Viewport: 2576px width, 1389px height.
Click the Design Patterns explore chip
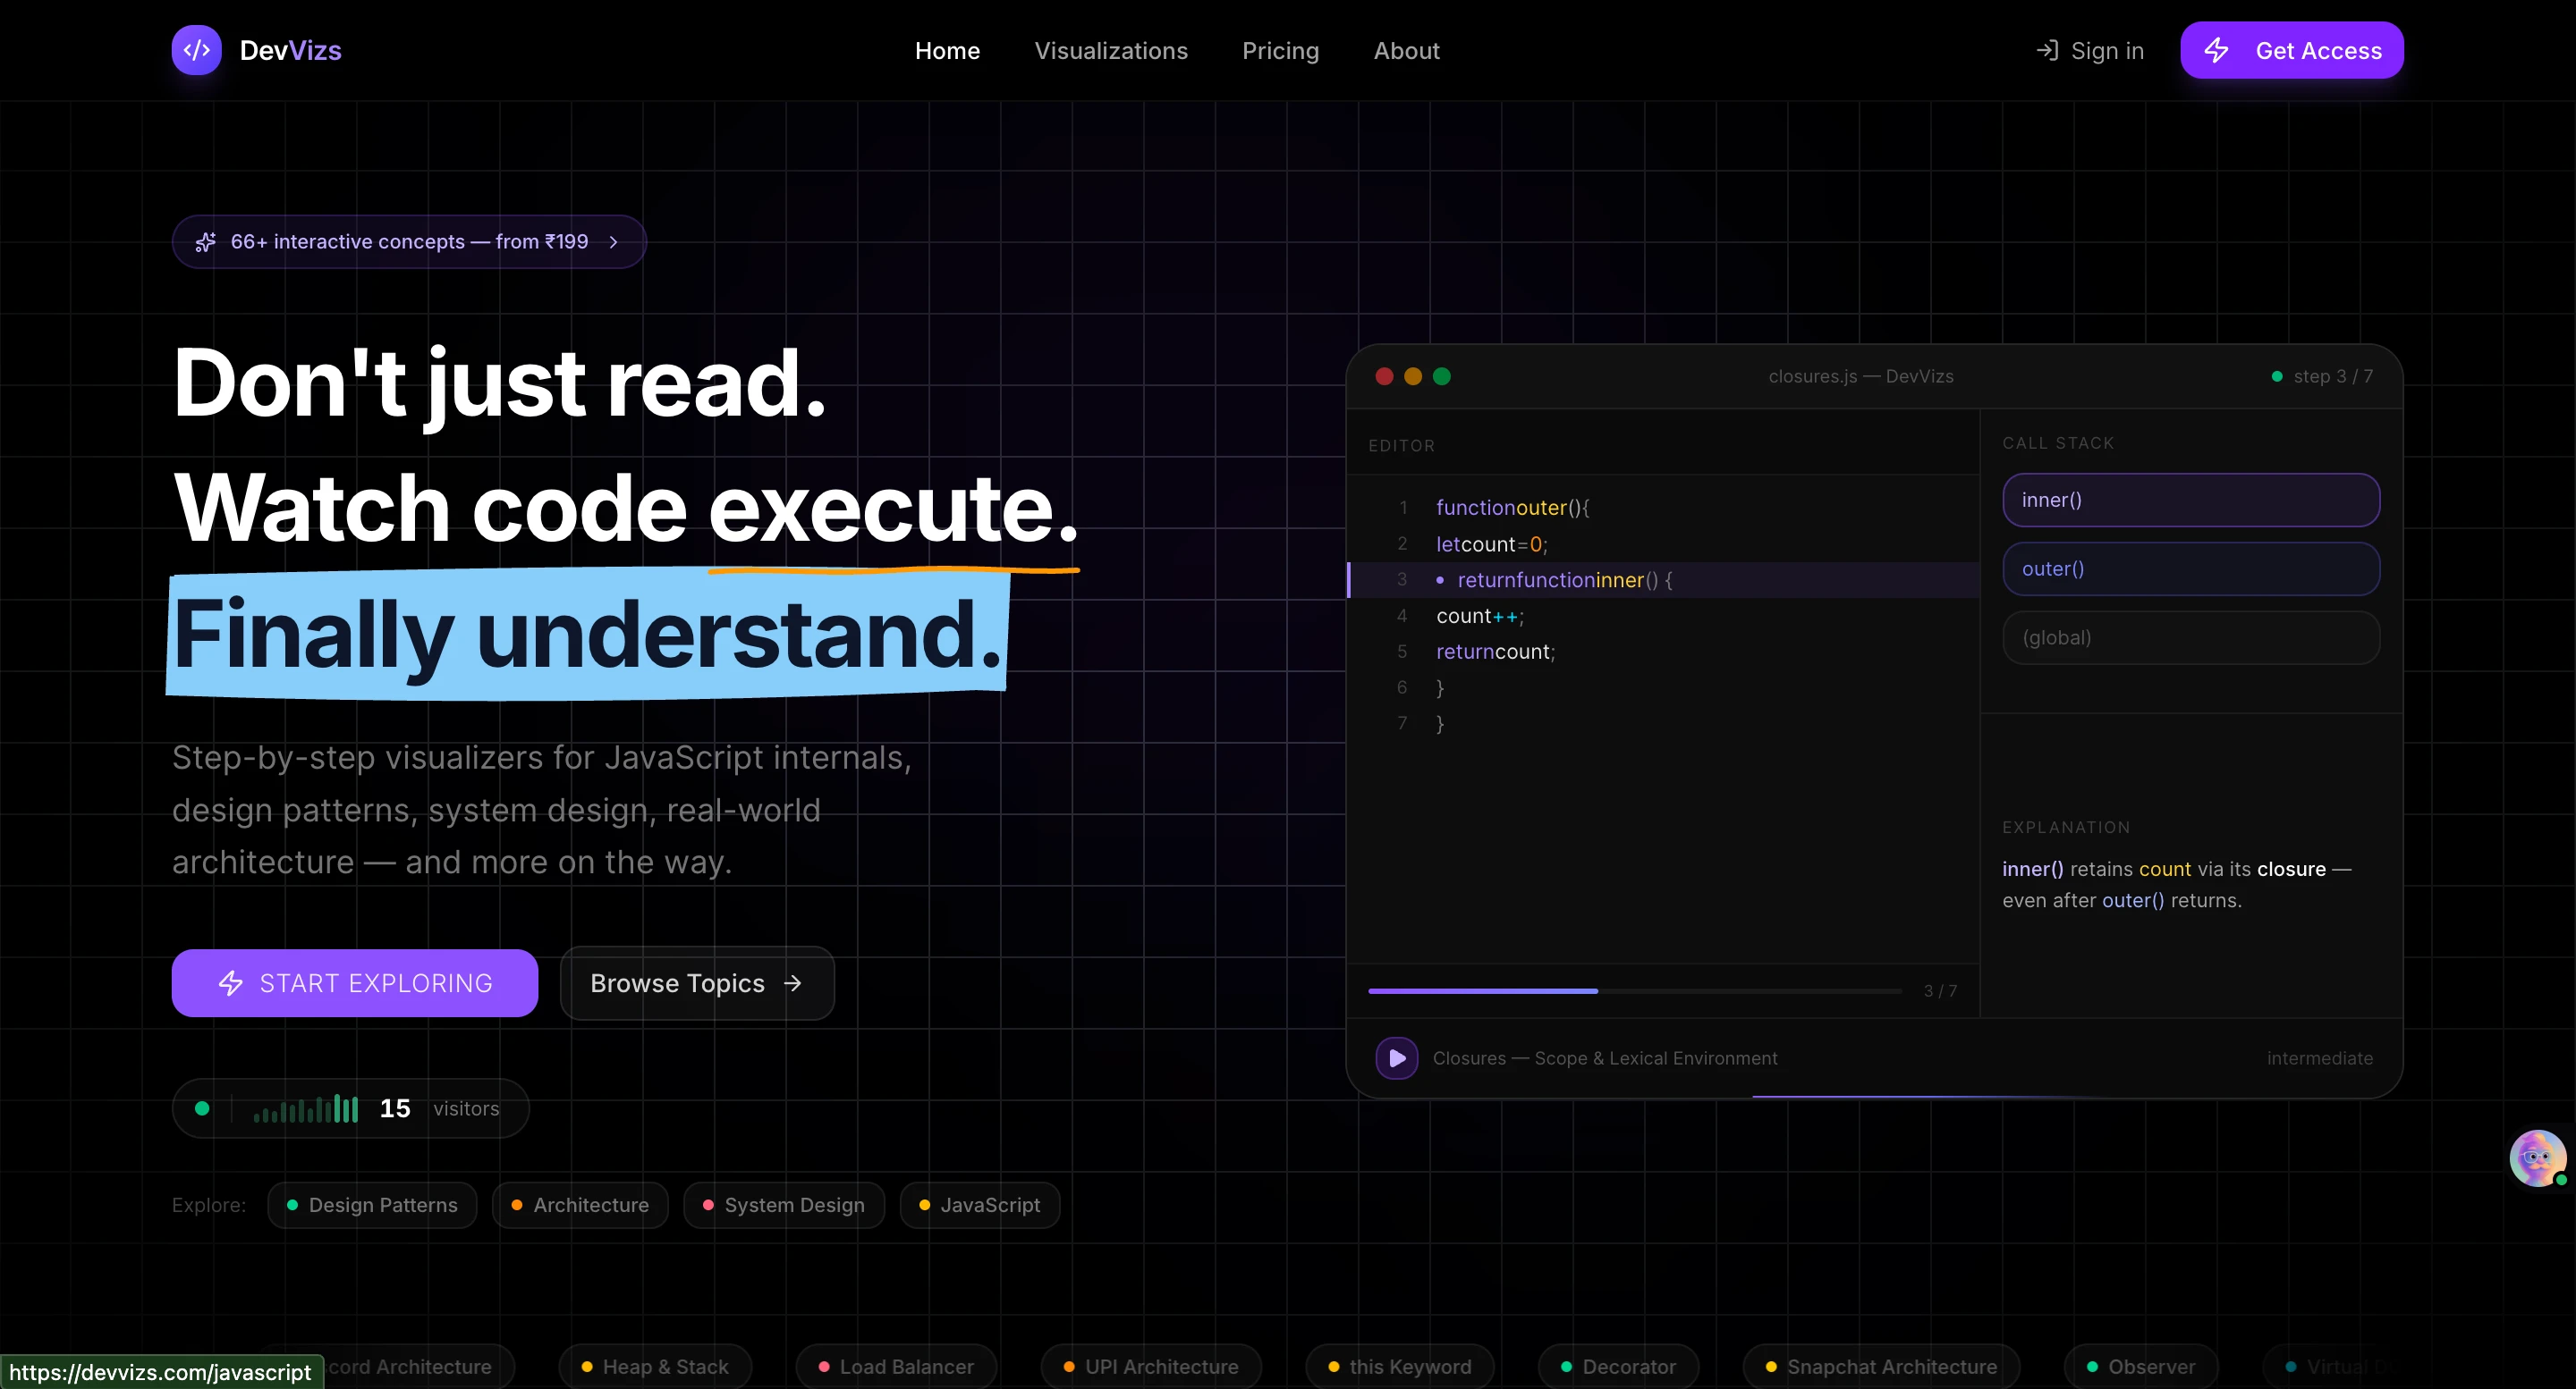tap(372, 1205)
